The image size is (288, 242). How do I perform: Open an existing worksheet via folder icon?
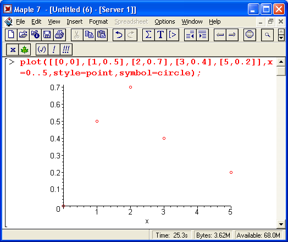pos(23,35)
